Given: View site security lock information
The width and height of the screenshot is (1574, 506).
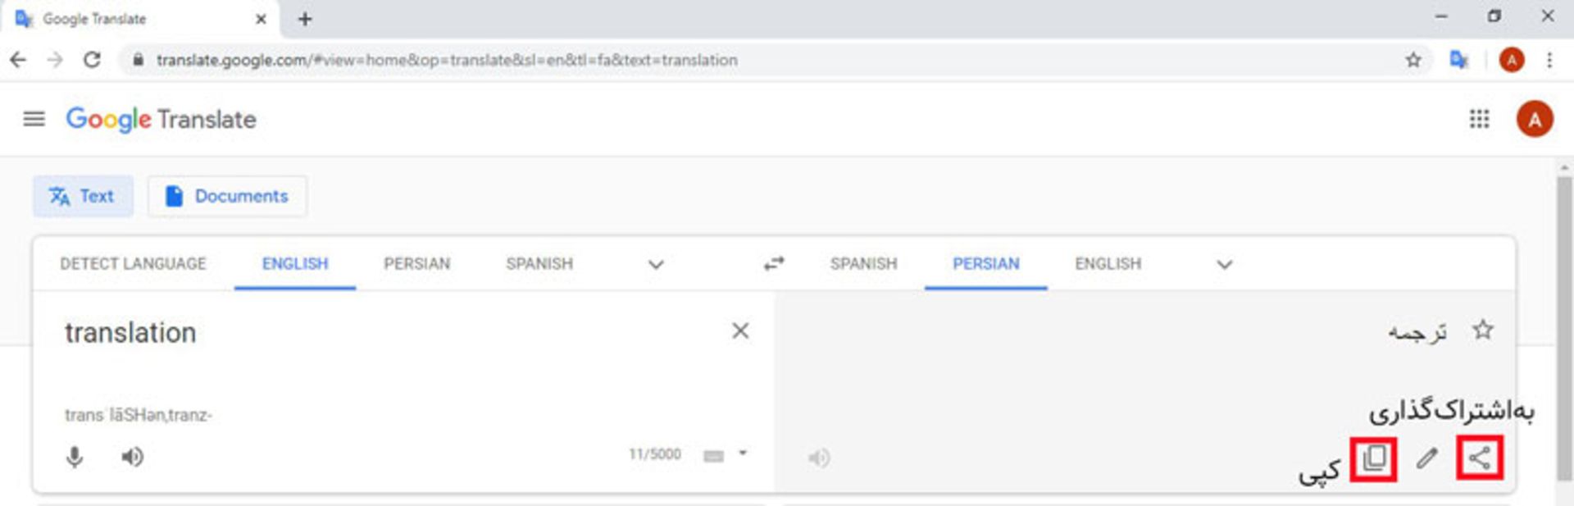Looking at the screenshot, I should coord(139,60).
